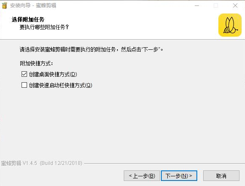Click the yellow bee logo of 蜜蜂剪辑
This screenshot has width=245, height=186.
(230, 25)
